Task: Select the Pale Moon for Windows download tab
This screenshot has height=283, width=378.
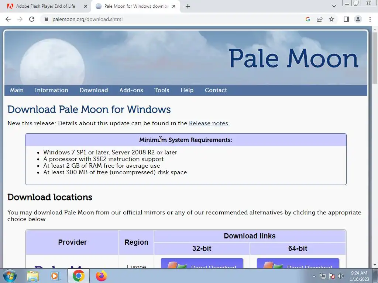Action: pos(136,6)
